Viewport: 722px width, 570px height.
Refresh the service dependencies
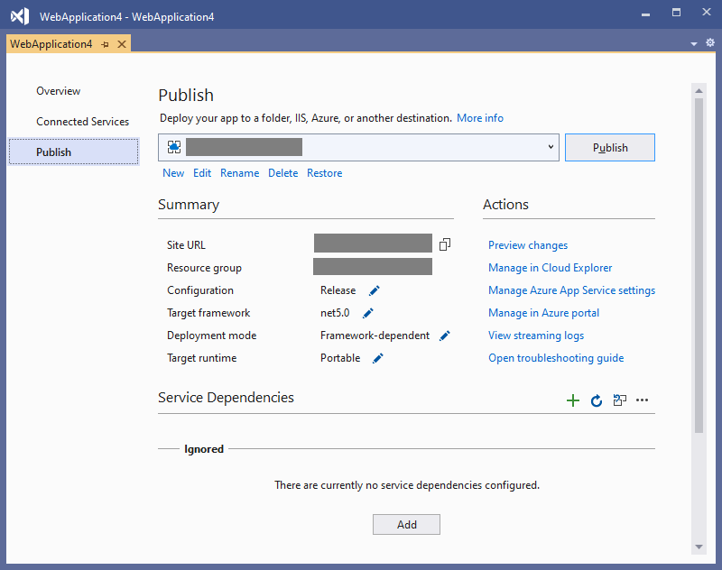point(597,400)
